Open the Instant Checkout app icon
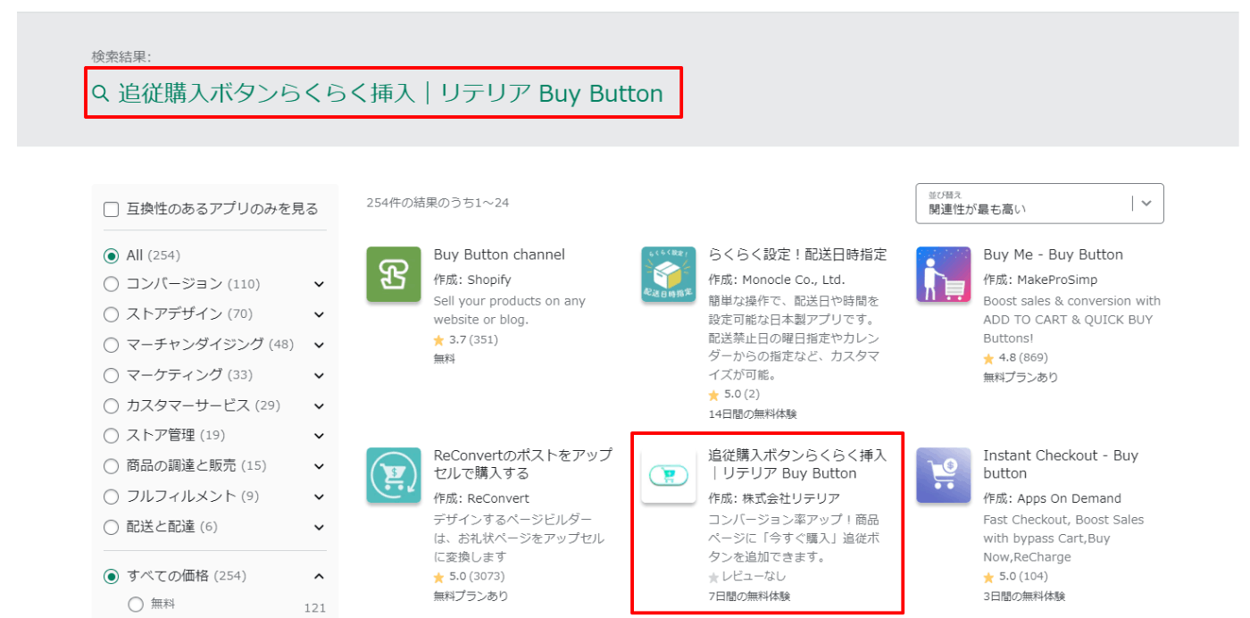 click(x=944, y=475)
